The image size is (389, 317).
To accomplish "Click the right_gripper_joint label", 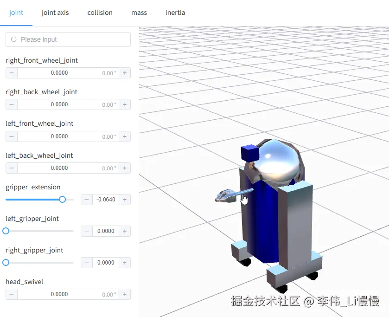I will [34, 250].
